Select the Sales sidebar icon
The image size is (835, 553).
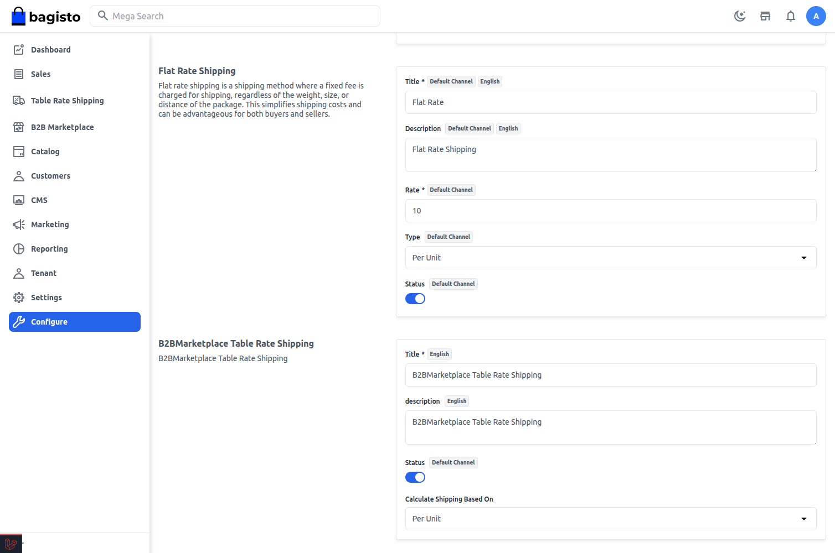[x=19, y=74]
